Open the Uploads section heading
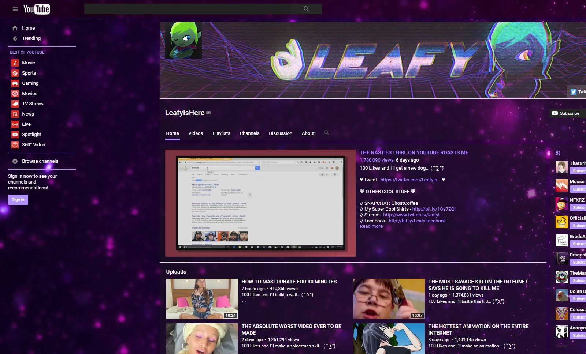The image size is (586, 354). click(176, 272)
